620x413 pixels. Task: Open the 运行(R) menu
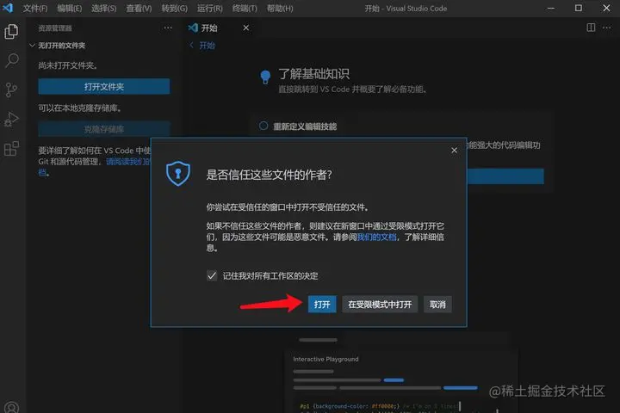click(x=209, y=8)
